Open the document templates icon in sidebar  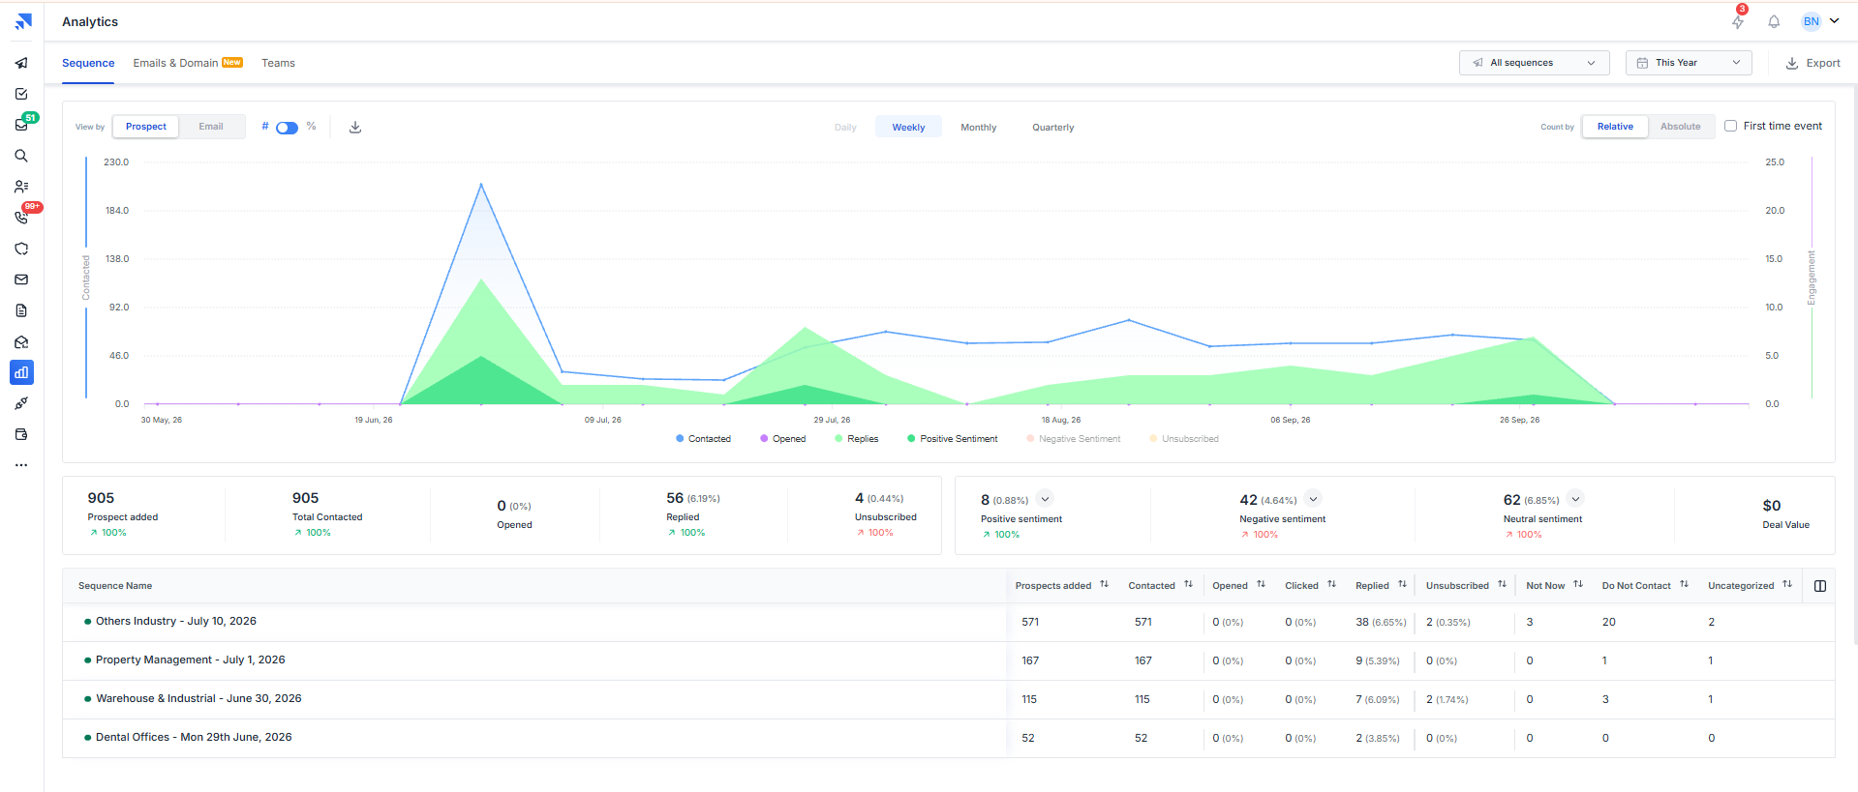[x=21, y=310]
